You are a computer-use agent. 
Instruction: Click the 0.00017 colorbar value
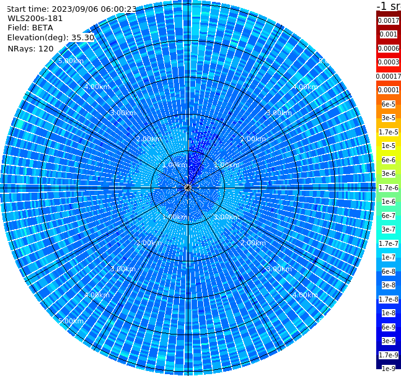(x=389, y=76)
